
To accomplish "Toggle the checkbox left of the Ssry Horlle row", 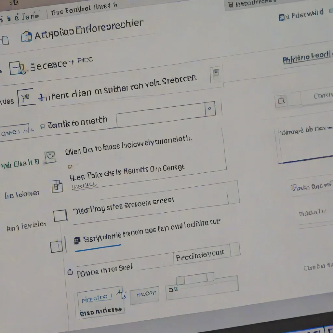I will coord(56,247).
